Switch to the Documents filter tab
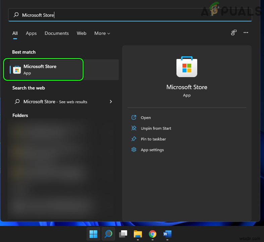 click(x=57, y=34)
